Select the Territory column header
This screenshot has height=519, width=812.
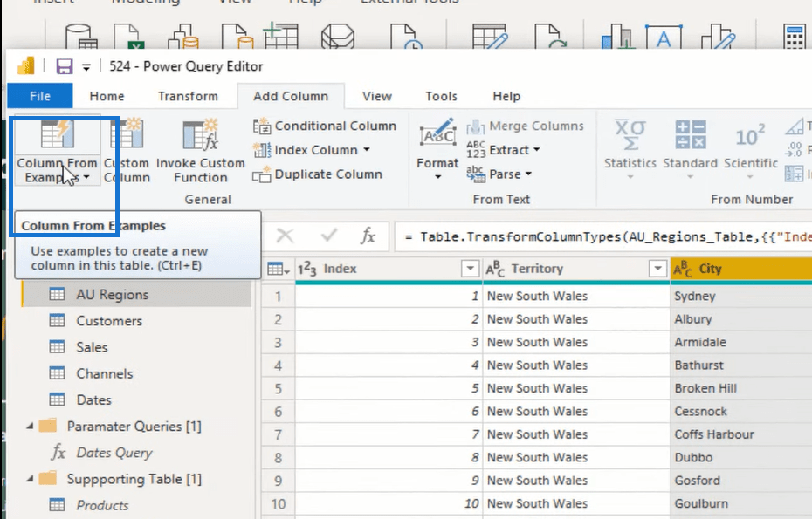tap(576, 269)
